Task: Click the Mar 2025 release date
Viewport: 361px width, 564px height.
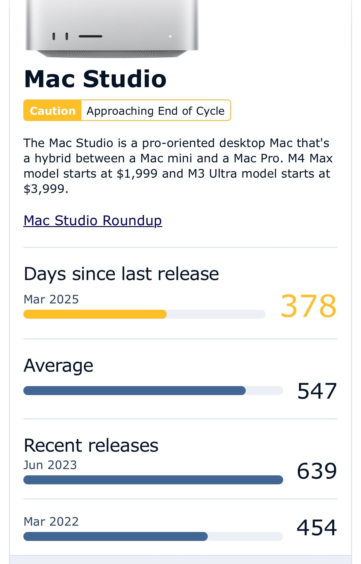Action: tap(51, 299)
